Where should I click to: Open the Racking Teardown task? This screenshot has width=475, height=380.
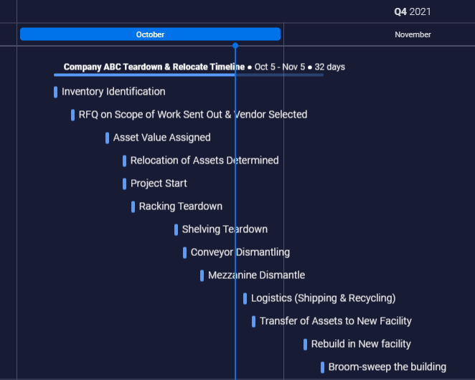pos(180,206)
